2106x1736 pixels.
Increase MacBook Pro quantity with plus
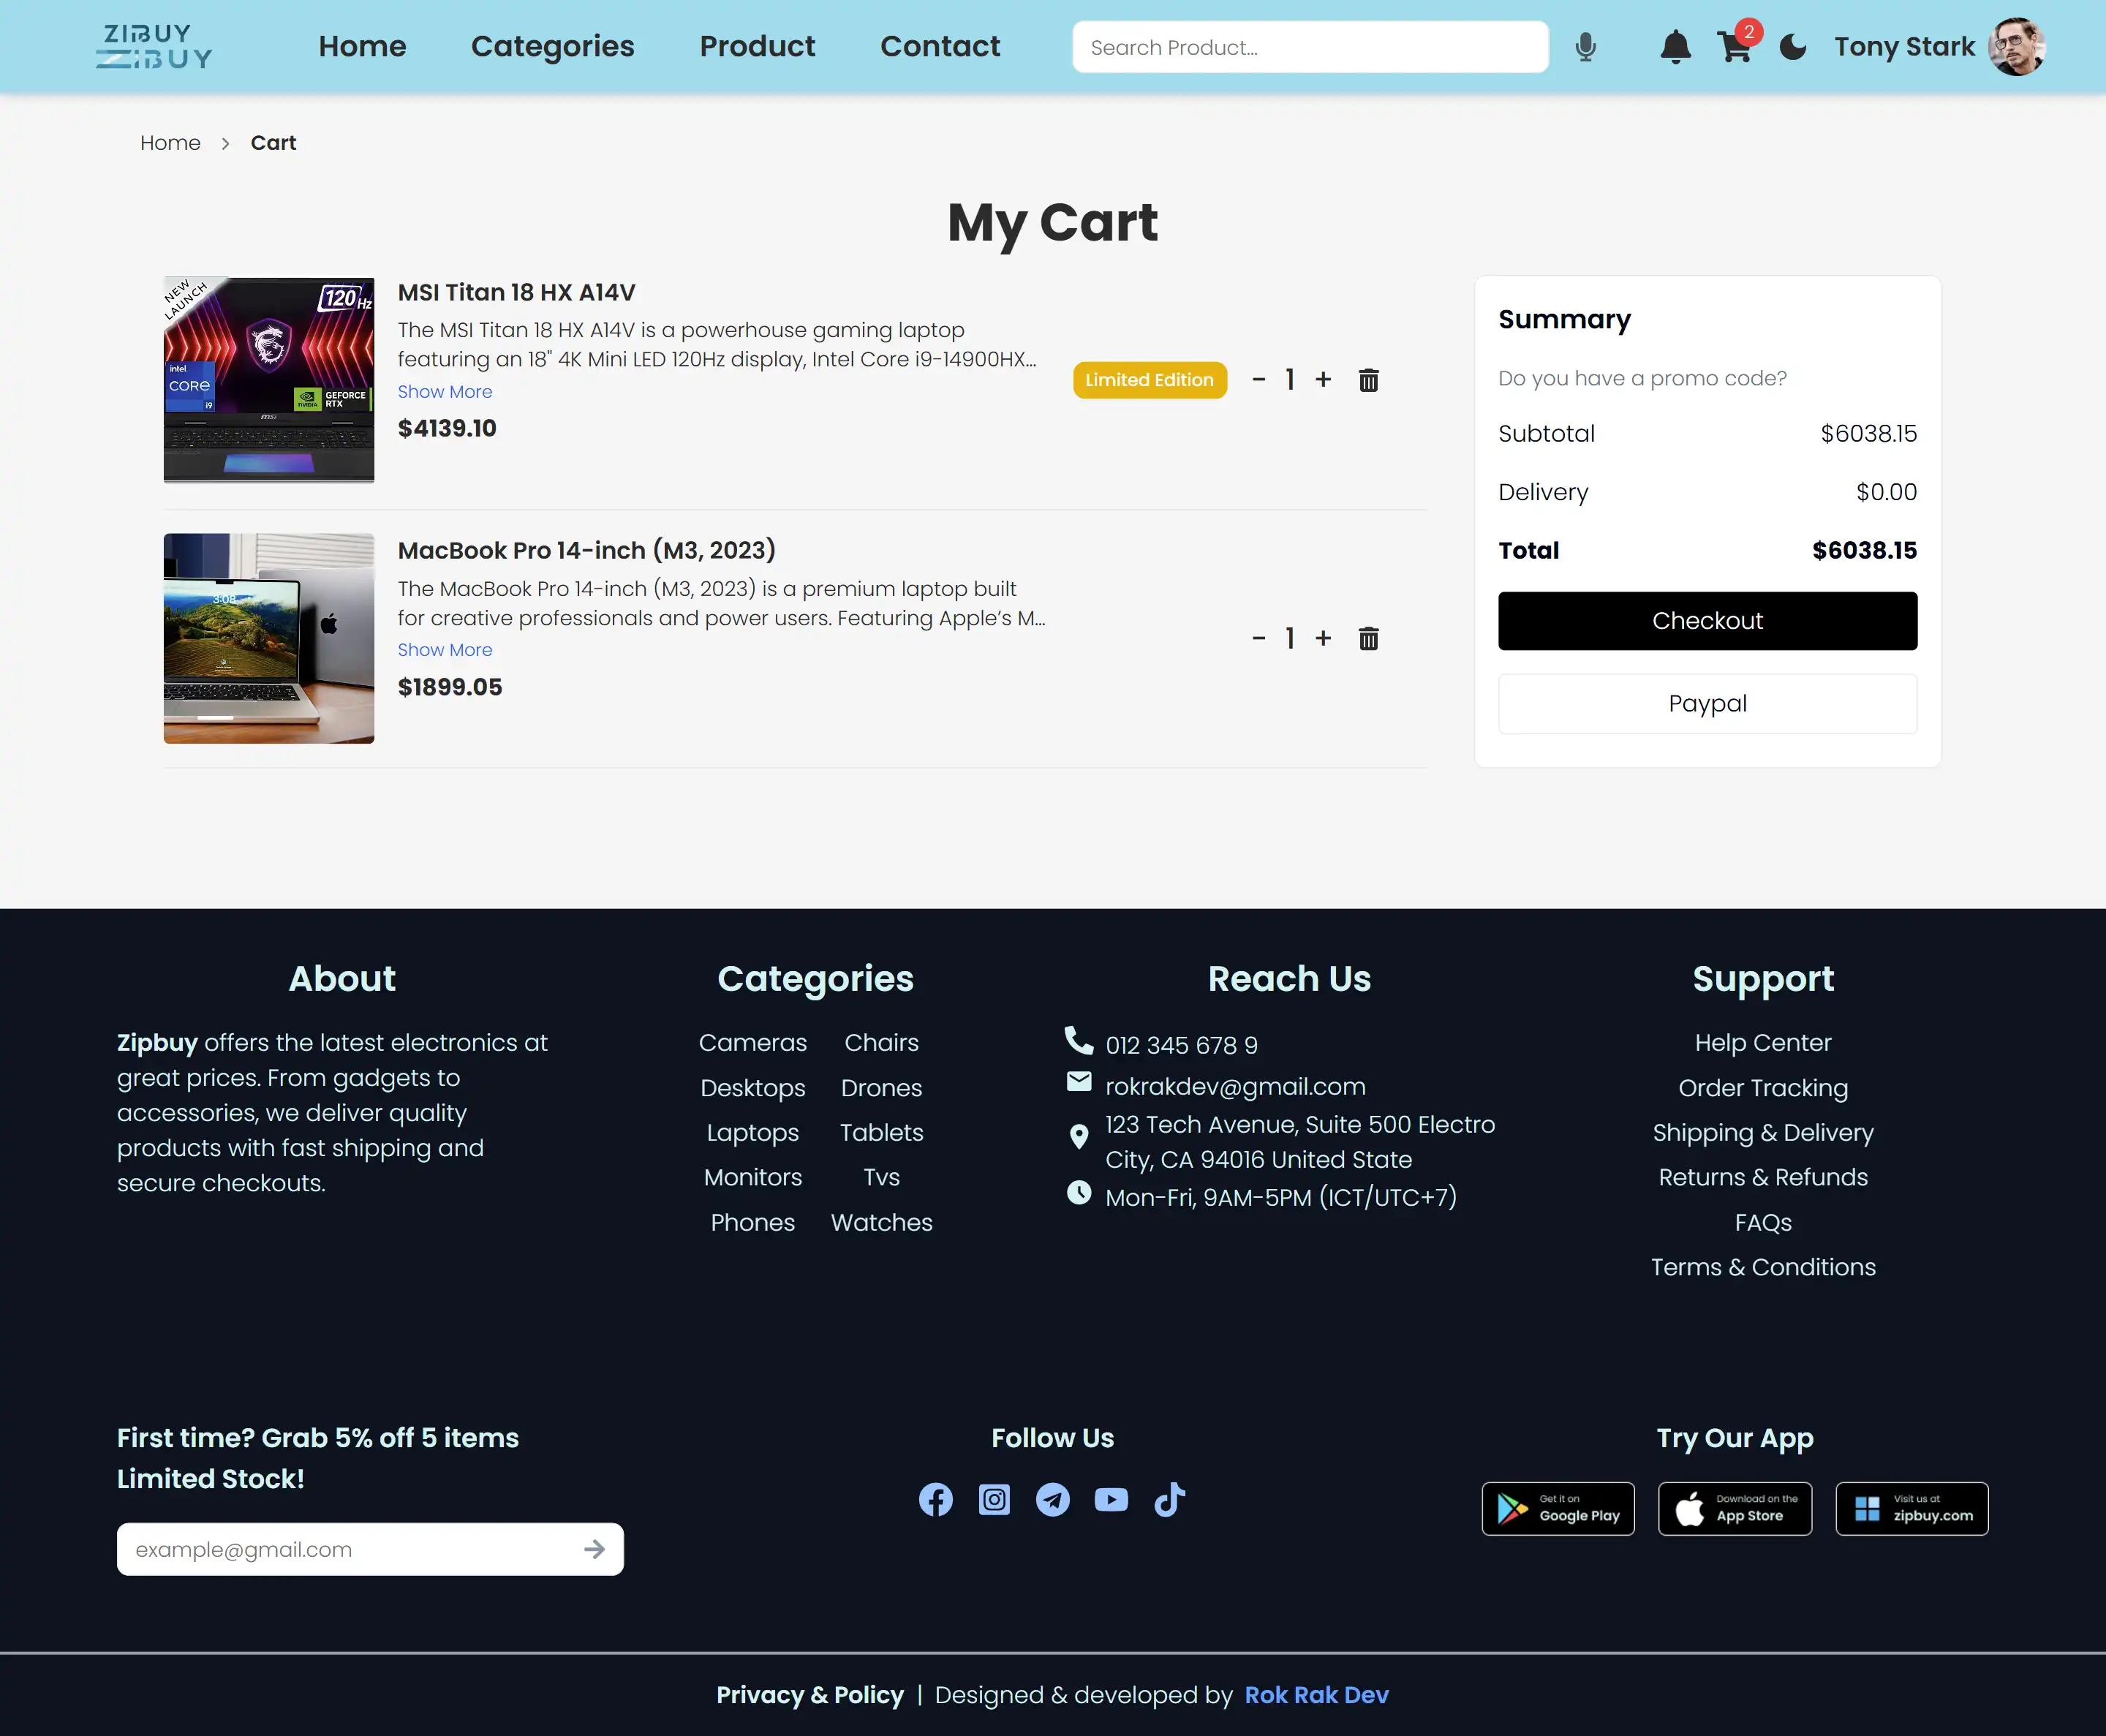[x=1323, y=638]
